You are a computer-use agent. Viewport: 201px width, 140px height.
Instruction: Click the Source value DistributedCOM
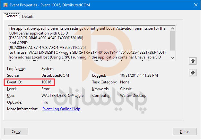pyautogui.click(x=55, y=75)
